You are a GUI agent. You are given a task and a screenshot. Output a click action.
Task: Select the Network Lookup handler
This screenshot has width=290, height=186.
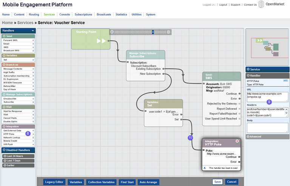coord(18,138)
